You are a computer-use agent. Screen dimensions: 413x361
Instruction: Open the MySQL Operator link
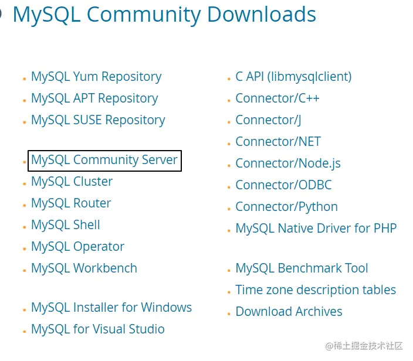point(77,247)
